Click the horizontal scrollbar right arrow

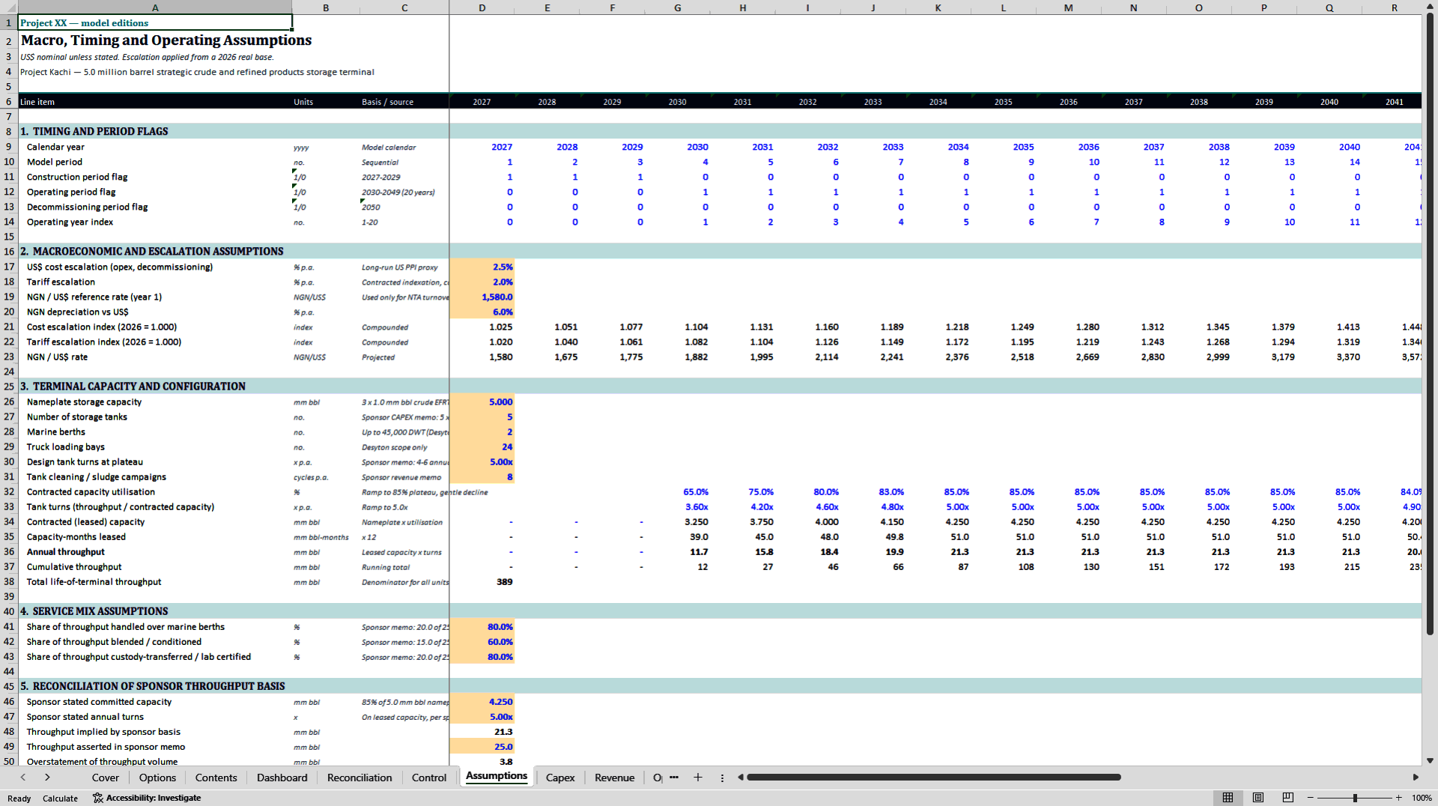pyautogui.click(x=1416, y=778)
